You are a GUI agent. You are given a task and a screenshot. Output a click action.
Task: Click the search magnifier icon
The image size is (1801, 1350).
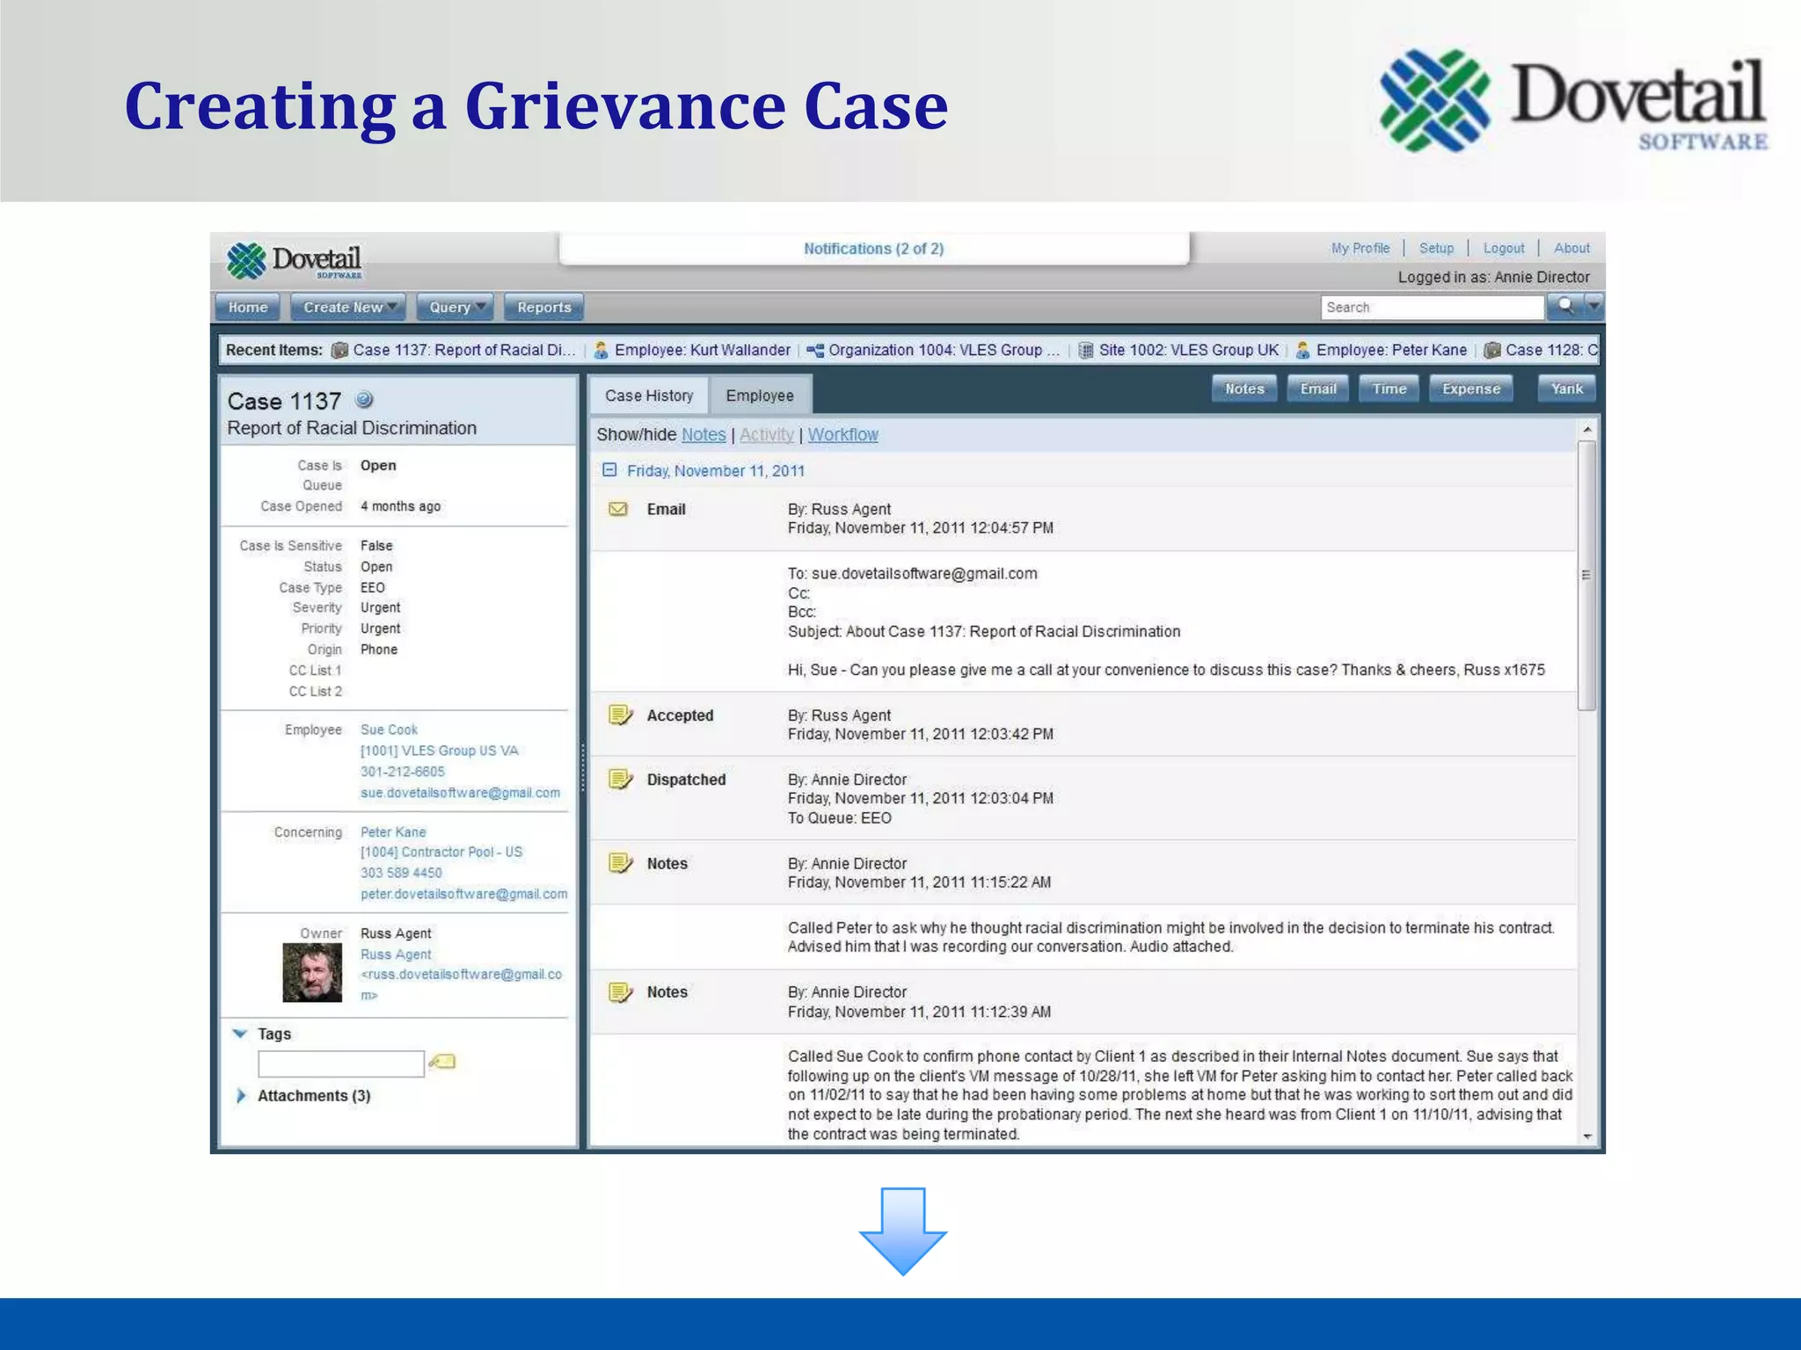(x=1564, y=307)
